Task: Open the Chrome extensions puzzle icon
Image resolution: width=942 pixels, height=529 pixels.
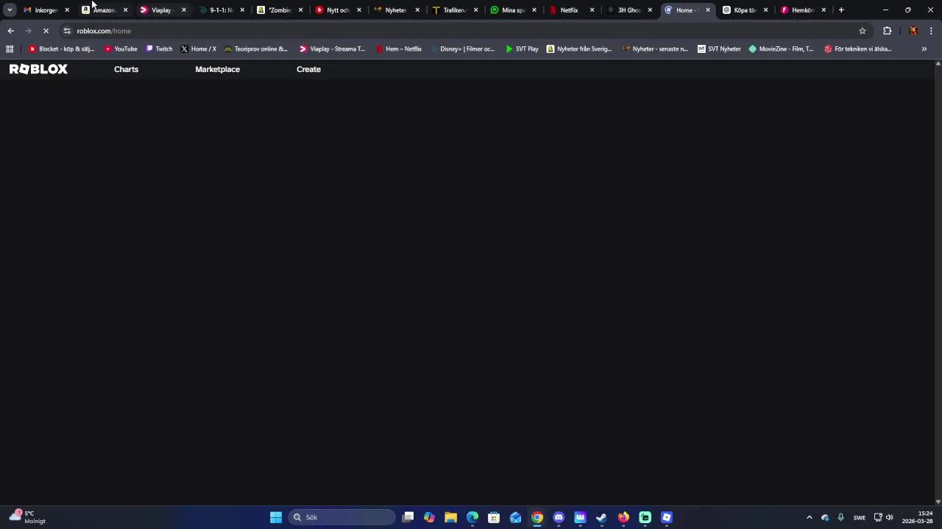Action: [887, 31]
